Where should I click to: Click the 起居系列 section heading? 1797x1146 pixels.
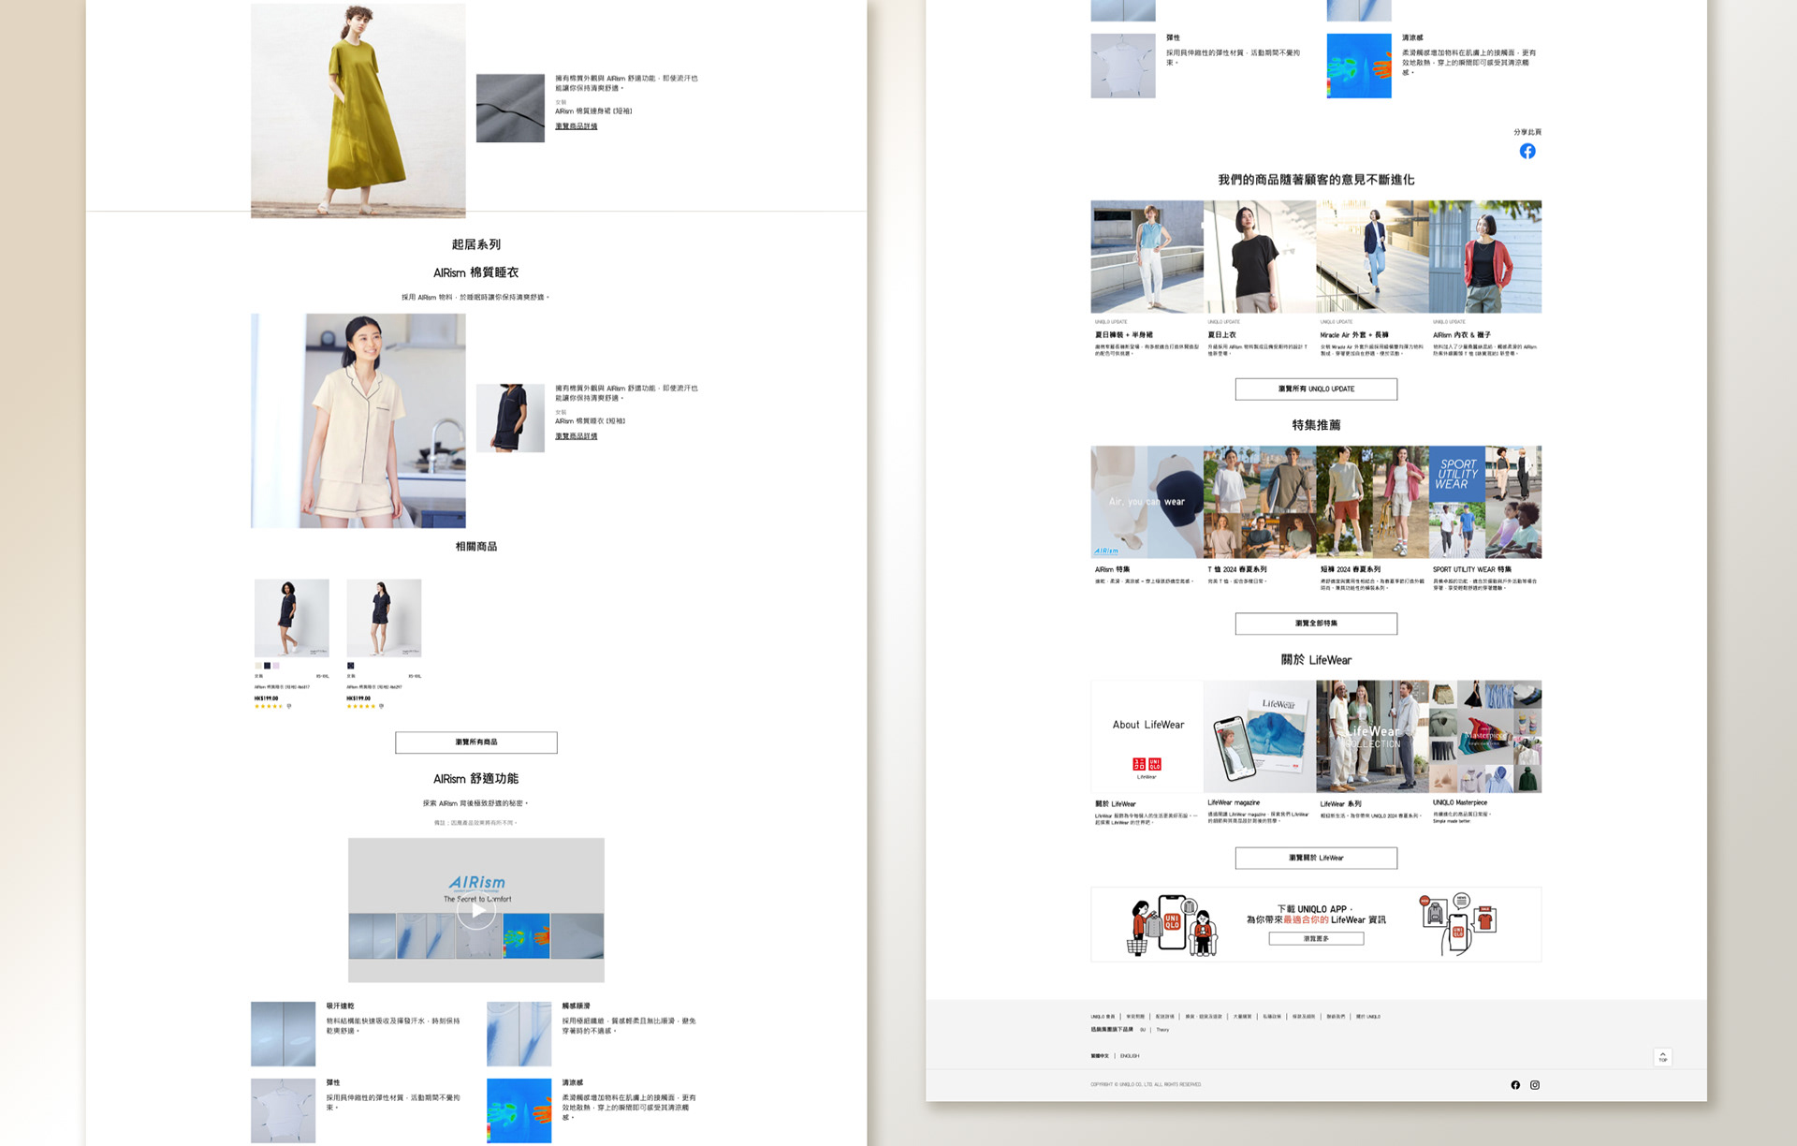[x=476, y=244]
